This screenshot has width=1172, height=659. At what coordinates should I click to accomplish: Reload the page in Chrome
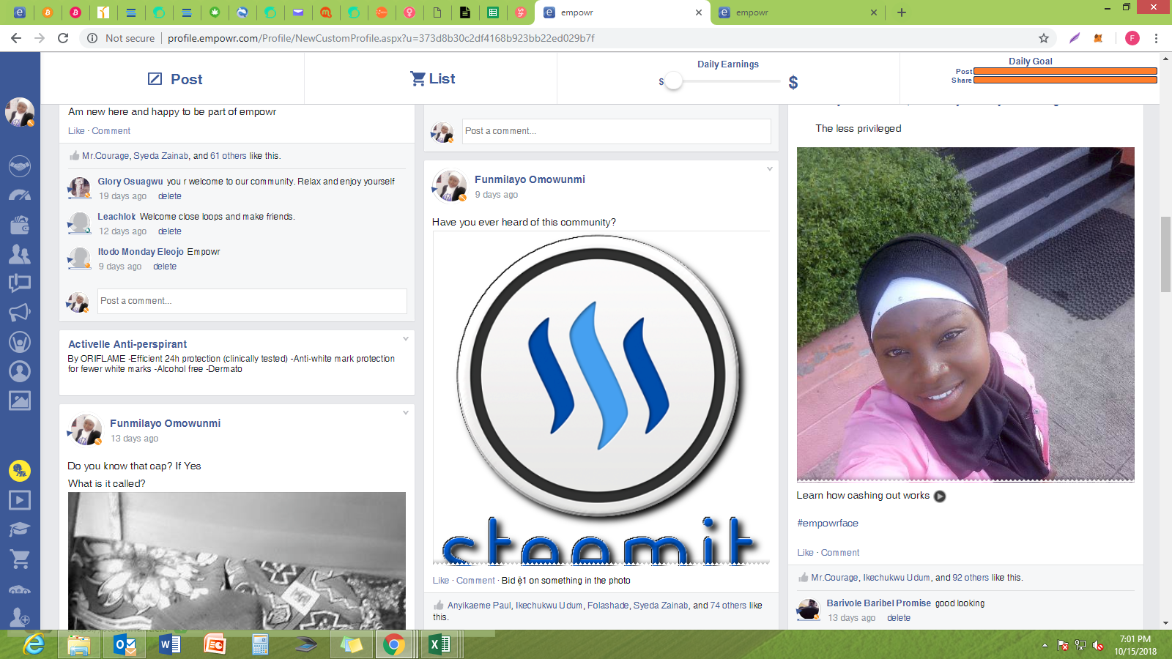tap(63, 38)
